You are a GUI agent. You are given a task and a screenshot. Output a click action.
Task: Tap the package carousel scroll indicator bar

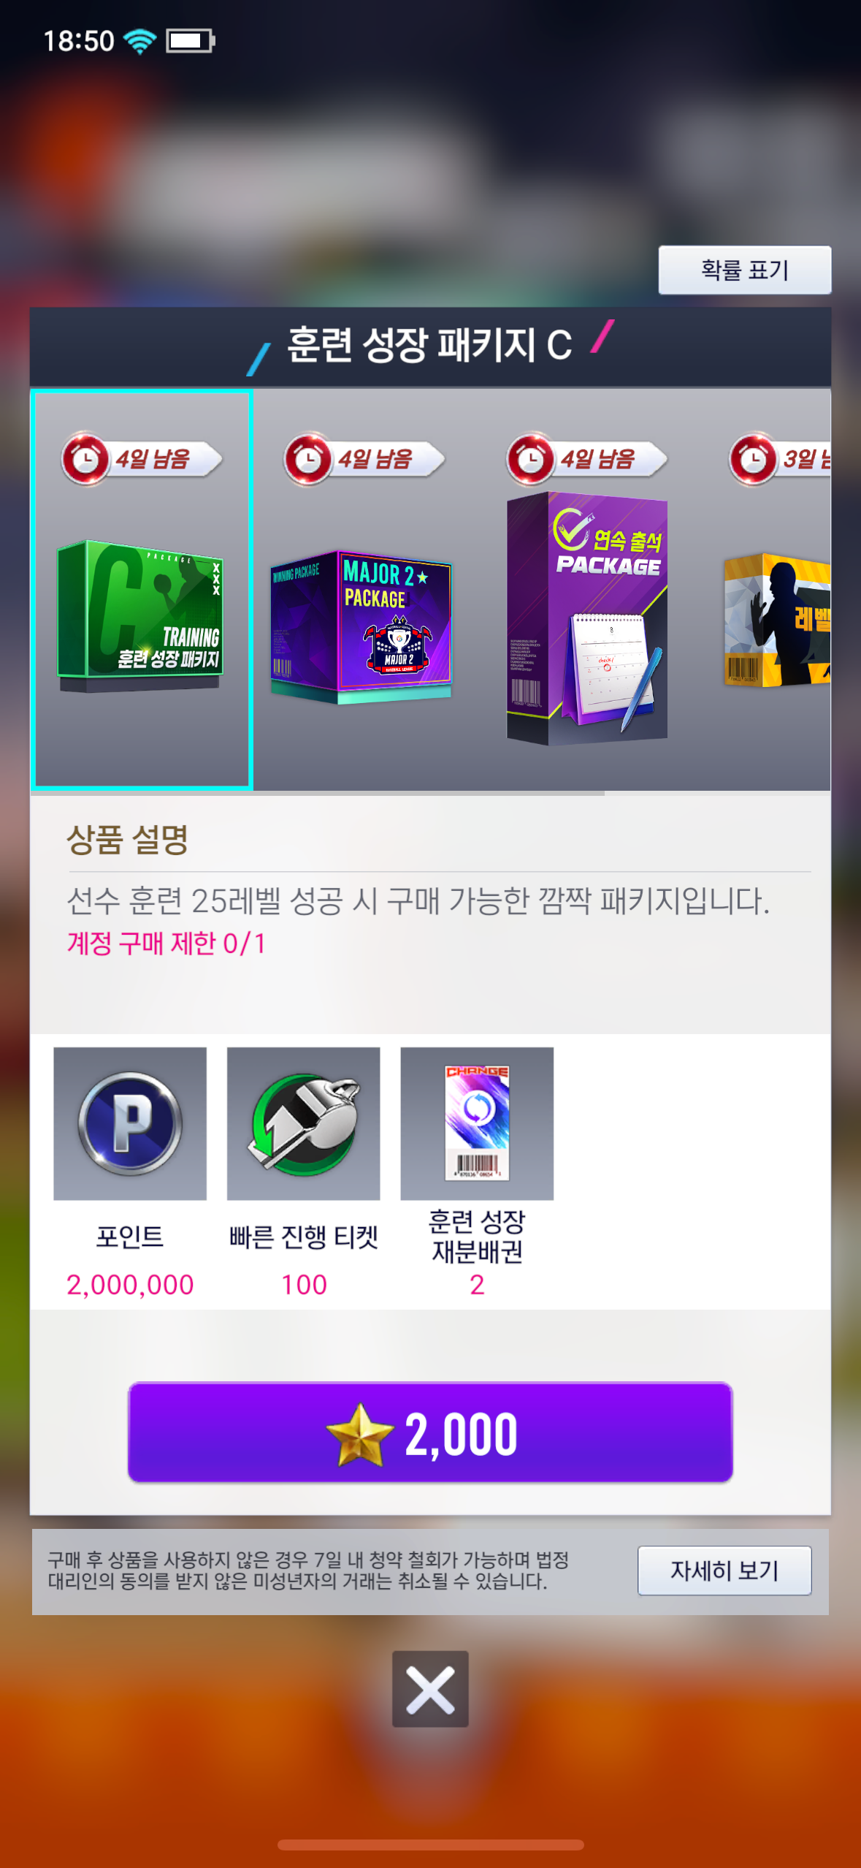click(x=317, y=793)
